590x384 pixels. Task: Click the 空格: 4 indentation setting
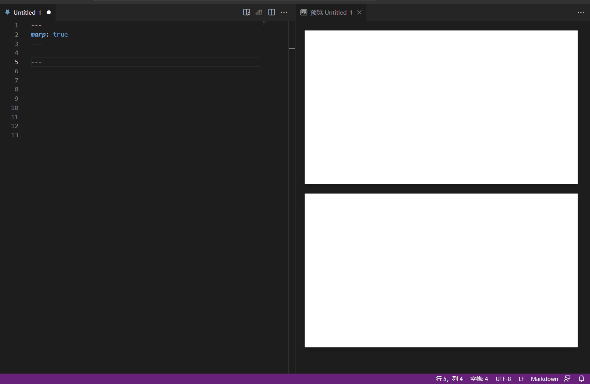tap(479, 379)
